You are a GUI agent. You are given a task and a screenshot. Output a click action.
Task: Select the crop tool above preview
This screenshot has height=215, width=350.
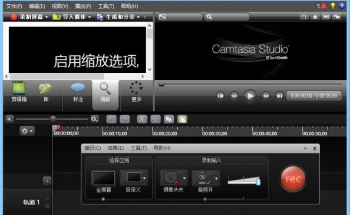click(304, 16)
